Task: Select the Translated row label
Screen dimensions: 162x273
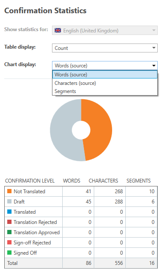Action: click(x=25, y=212)
